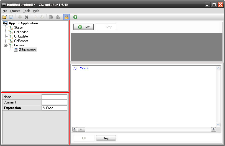Toggle the padlock lock toolbar button
225x146 pixels.
coord(67,17)
